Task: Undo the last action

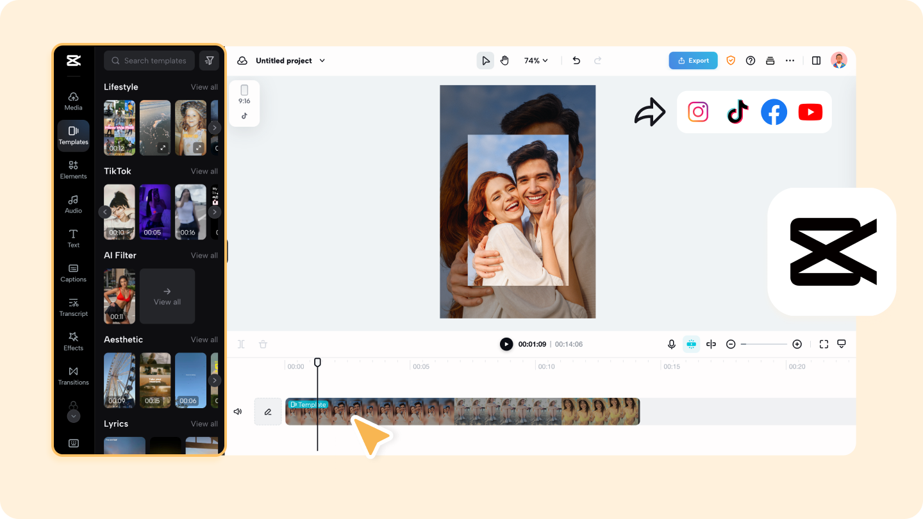Action: point(576,61)
